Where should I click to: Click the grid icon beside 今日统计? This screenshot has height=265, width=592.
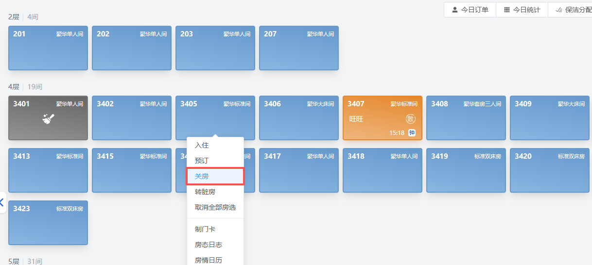(x=507, y=10)
